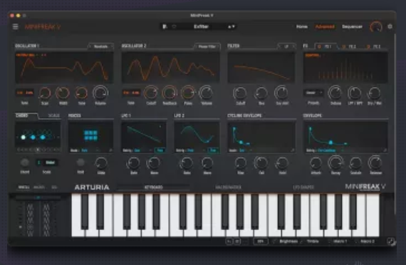Screen dimensions: 406x265
Task: Open the Filter type selector
Action: coord(286,46)
